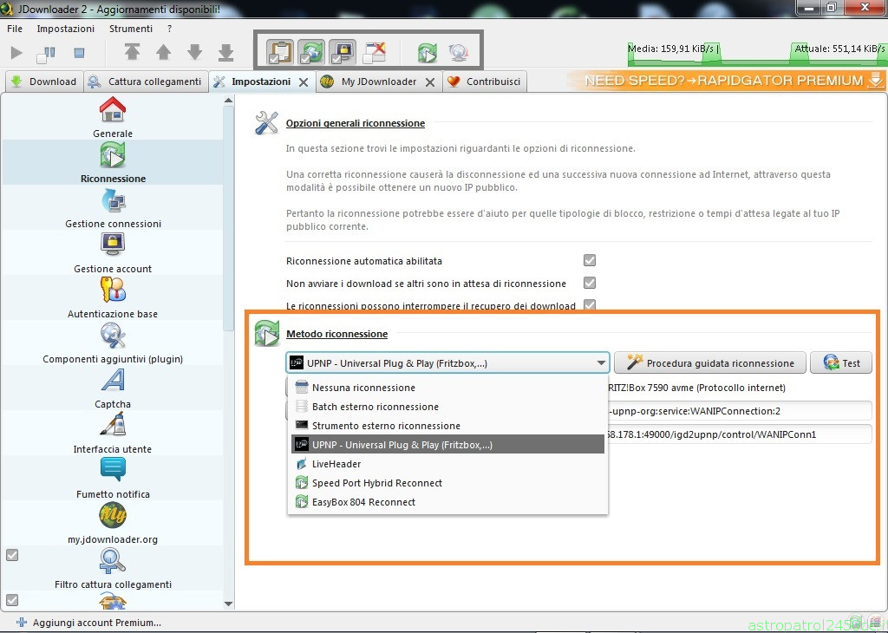
Task: Toggle checkbox beside the box-with-gear sidebar icon
Action: click(x=12, y=599)
